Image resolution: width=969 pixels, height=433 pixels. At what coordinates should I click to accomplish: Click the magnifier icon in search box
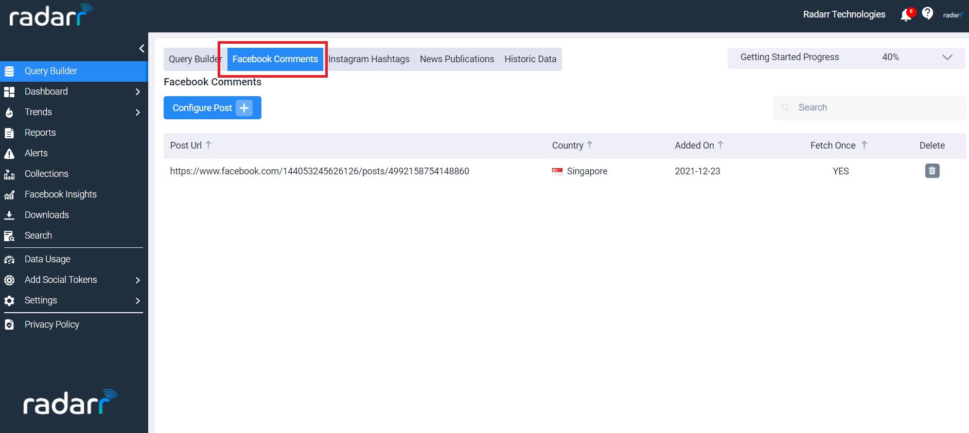click(785, 107)
